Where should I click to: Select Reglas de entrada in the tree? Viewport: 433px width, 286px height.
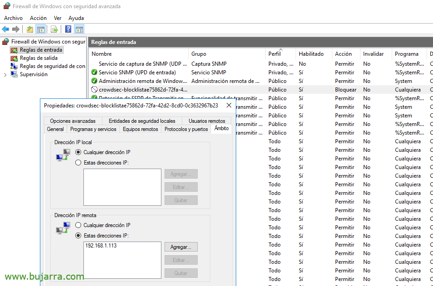(41, 50)
